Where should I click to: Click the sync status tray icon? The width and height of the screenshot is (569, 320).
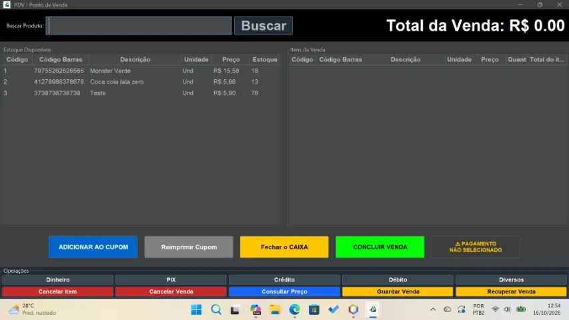click(461, 309)
